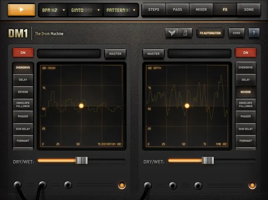Select REVERB in the right effect list
The image size is (268, 200).
[x=245, y=92]
